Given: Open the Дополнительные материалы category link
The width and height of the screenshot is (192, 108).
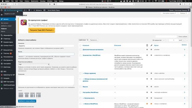Looking at the screenshot, I should pyautogui.click(x=93, y=49).
